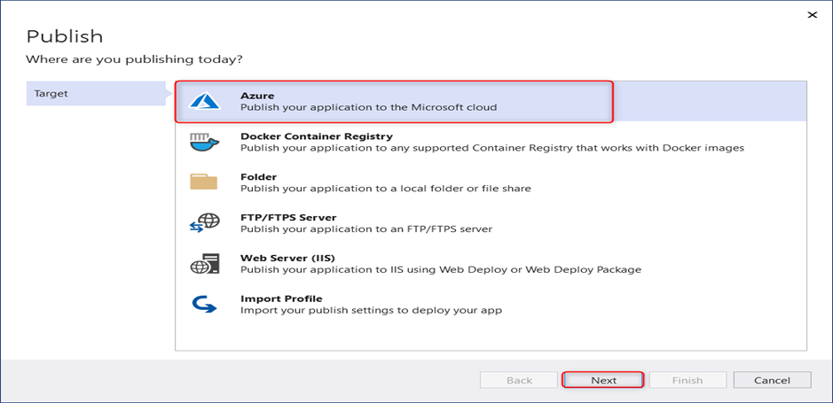Select the FTP/FTPS Server option title

coord(288,217)
